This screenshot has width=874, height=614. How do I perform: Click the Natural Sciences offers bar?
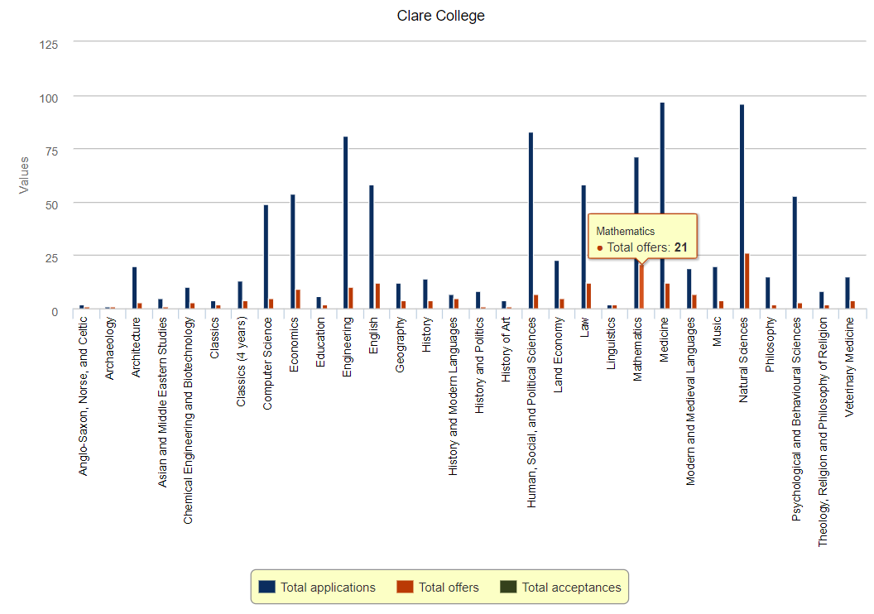pos(747,281)
